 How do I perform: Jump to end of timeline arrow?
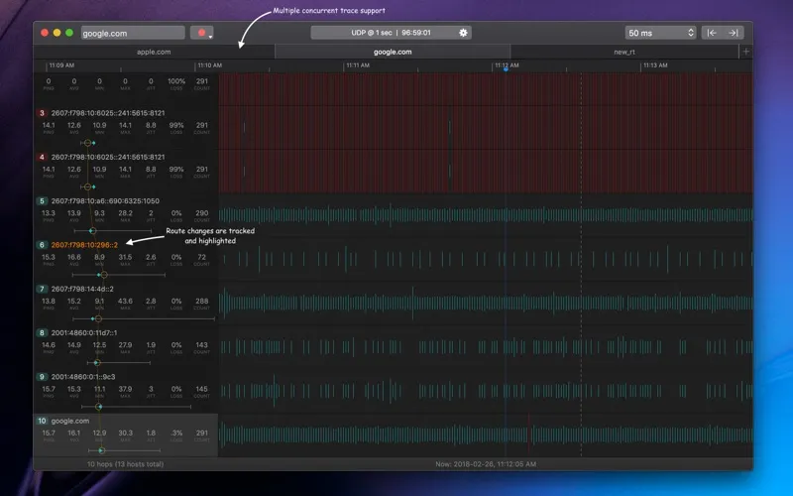[x=734, y=33]
